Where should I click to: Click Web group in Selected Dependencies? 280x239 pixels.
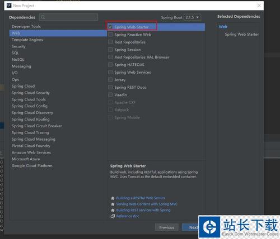(223, 27)
